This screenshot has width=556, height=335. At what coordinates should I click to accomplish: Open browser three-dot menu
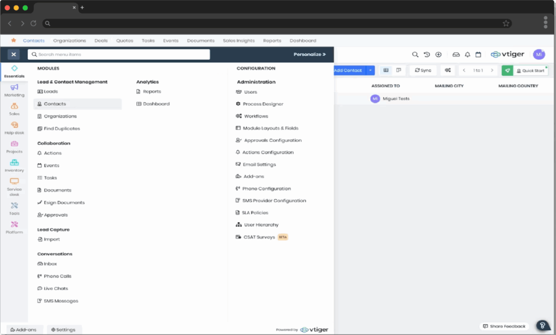click(545, 22)
